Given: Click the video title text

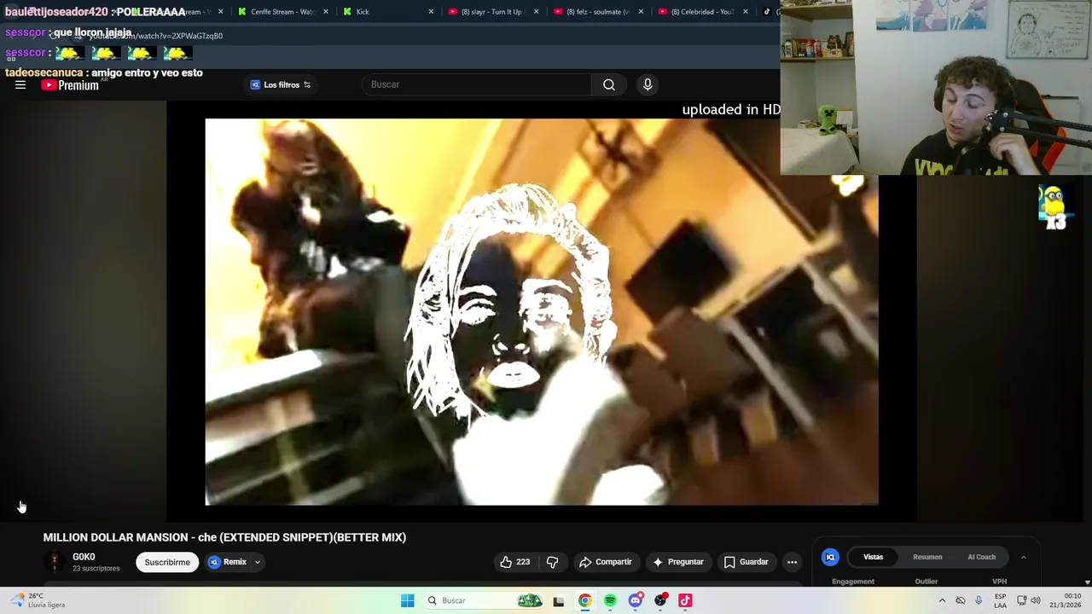Looking at the screenshot, I should tap(224, 537).
